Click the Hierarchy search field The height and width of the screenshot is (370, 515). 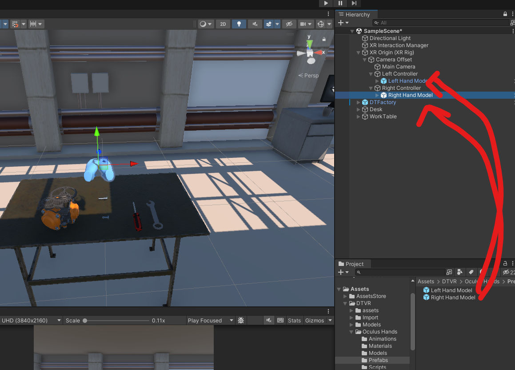pyautogui.click(x=441, y=23)
